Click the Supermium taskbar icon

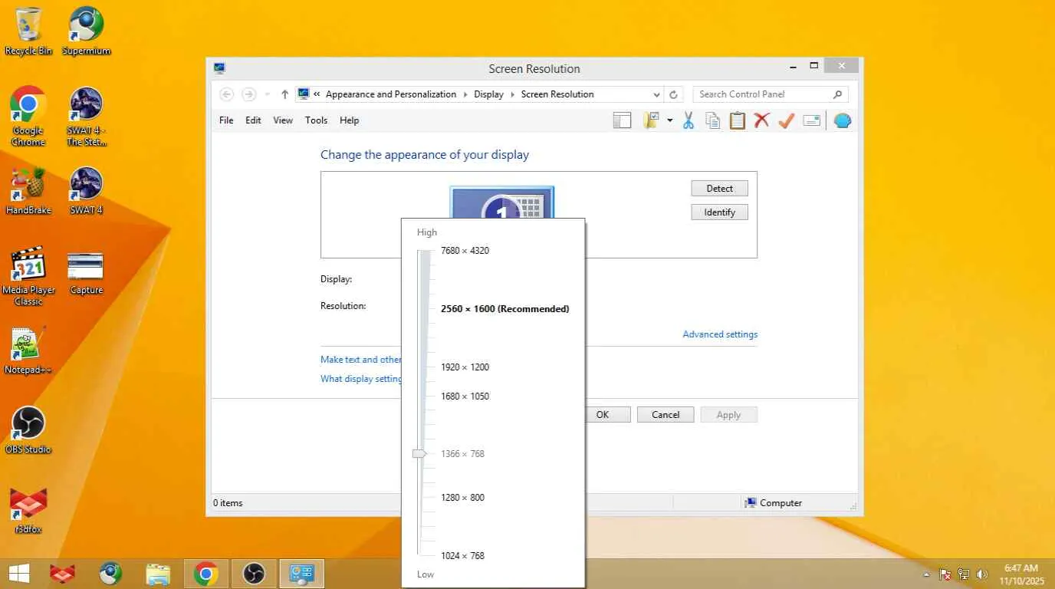(x=110, y=574)
